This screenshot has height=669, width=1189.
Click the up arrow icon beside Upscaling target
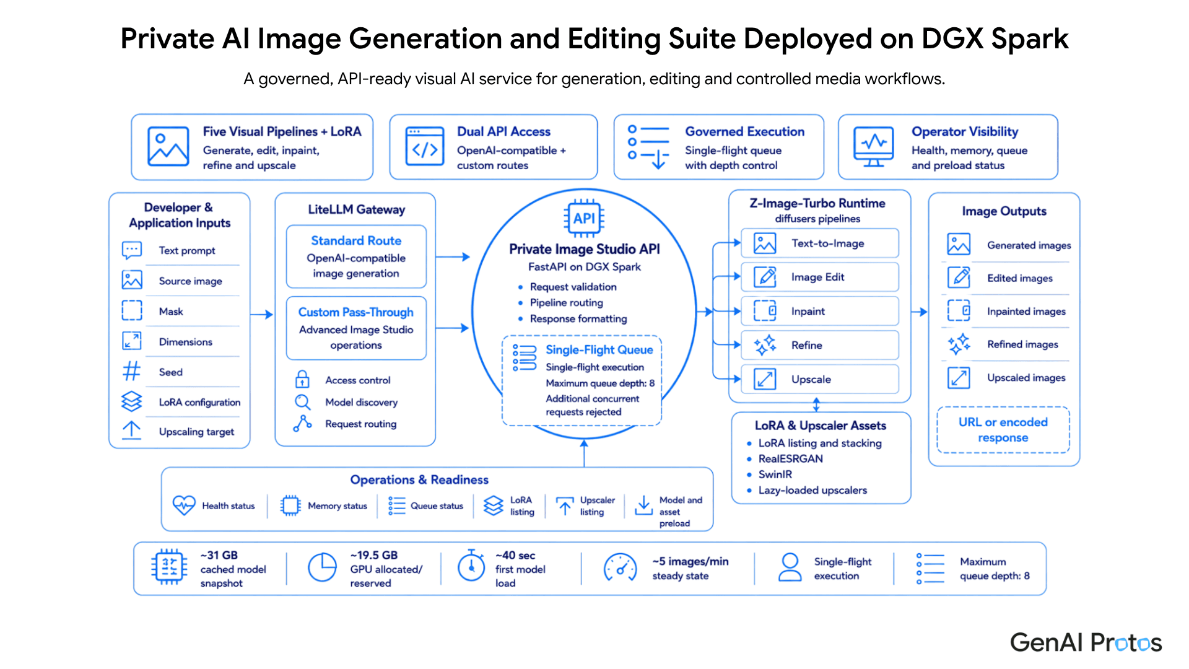pos(132,431)
